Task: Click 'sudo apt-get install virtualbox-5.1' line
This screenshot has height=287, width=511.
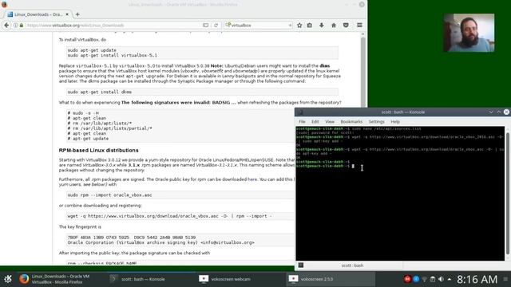Action: click(x=112, y=55)
